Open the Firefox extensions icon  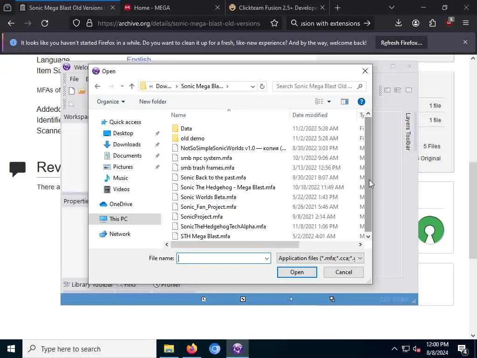pyautogui.click(x=432, y=23)
